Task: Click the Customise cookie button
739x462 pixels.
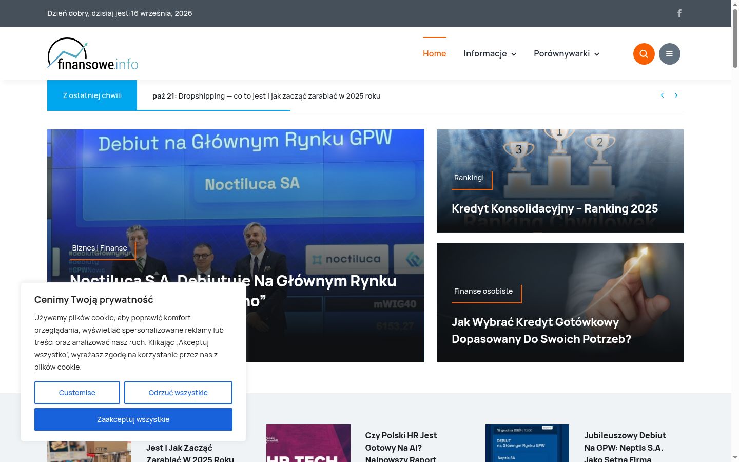Action: (77, 393)
